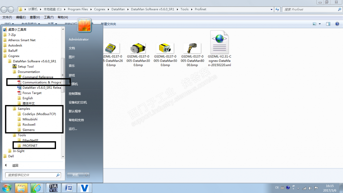Viewport: 343px width, 193px height.
Task: Expand the Balluff program folder
Action: click(10, 51)
